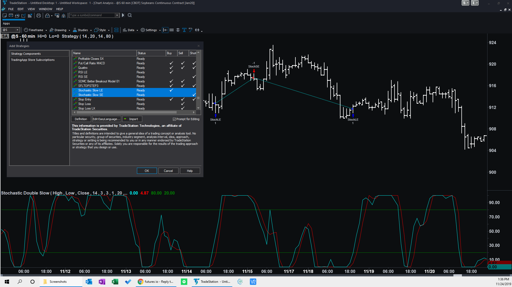Expand the @S symbol selector dropdown

pyautogui.click(x=18, y=30)
